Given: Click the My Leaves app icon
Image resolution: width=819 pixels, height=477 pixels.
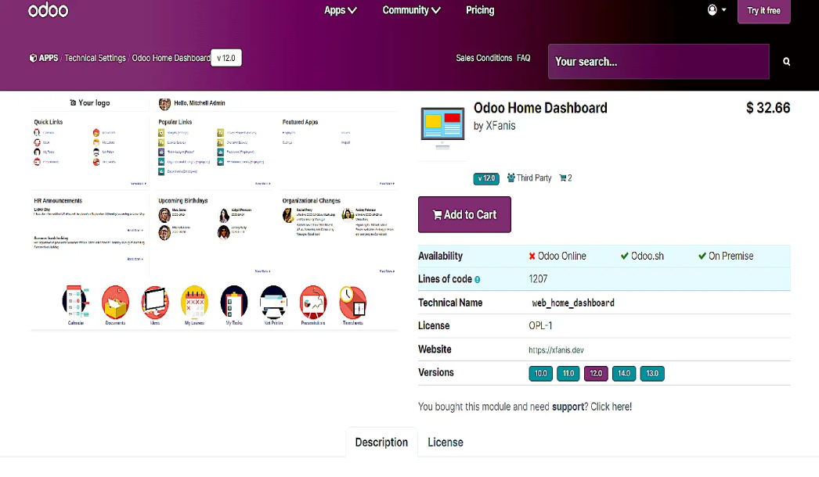Looking at the screenshot, I should coord(194,303).
